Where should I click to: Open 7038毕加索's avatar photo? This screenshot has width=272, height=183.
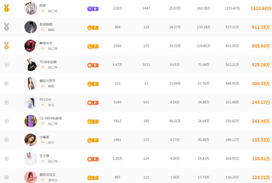tap(31, 65)
